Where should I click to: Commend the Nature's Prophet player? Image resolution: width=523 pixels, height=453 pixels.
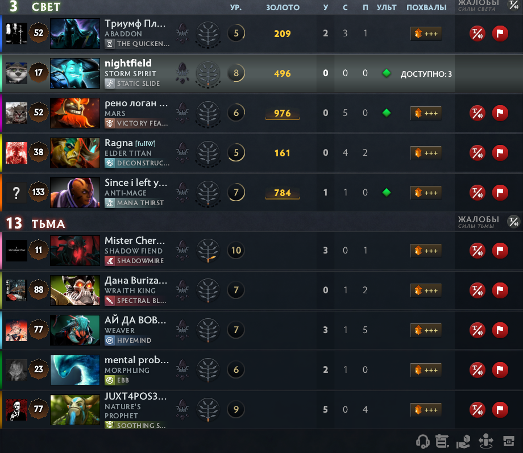(426, 410)
